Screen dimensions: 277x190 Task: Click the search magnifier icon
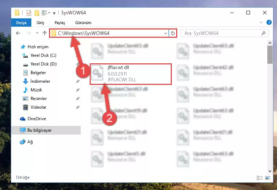pyautogui.click(x=263, y=33)
